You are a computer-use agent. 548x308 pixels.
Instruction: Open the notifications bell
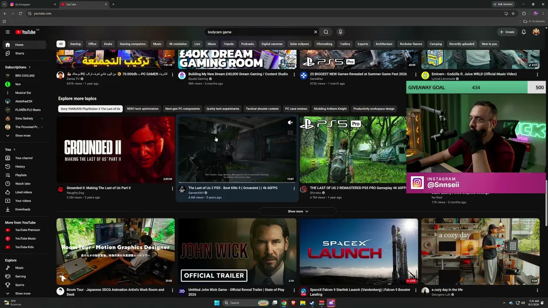[x=524, y=32]
